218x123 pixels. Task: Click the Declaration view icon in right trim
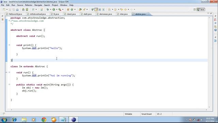(x=216, y=27)
